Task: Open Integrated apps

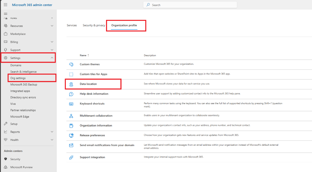Action: (20, 91)
